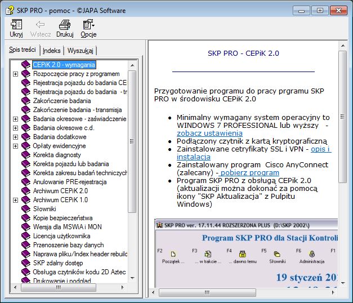The width and height of the screenshot is (353, 303).
Task: Switch to the Wyszukaj tab
Action: pos(81,51)
